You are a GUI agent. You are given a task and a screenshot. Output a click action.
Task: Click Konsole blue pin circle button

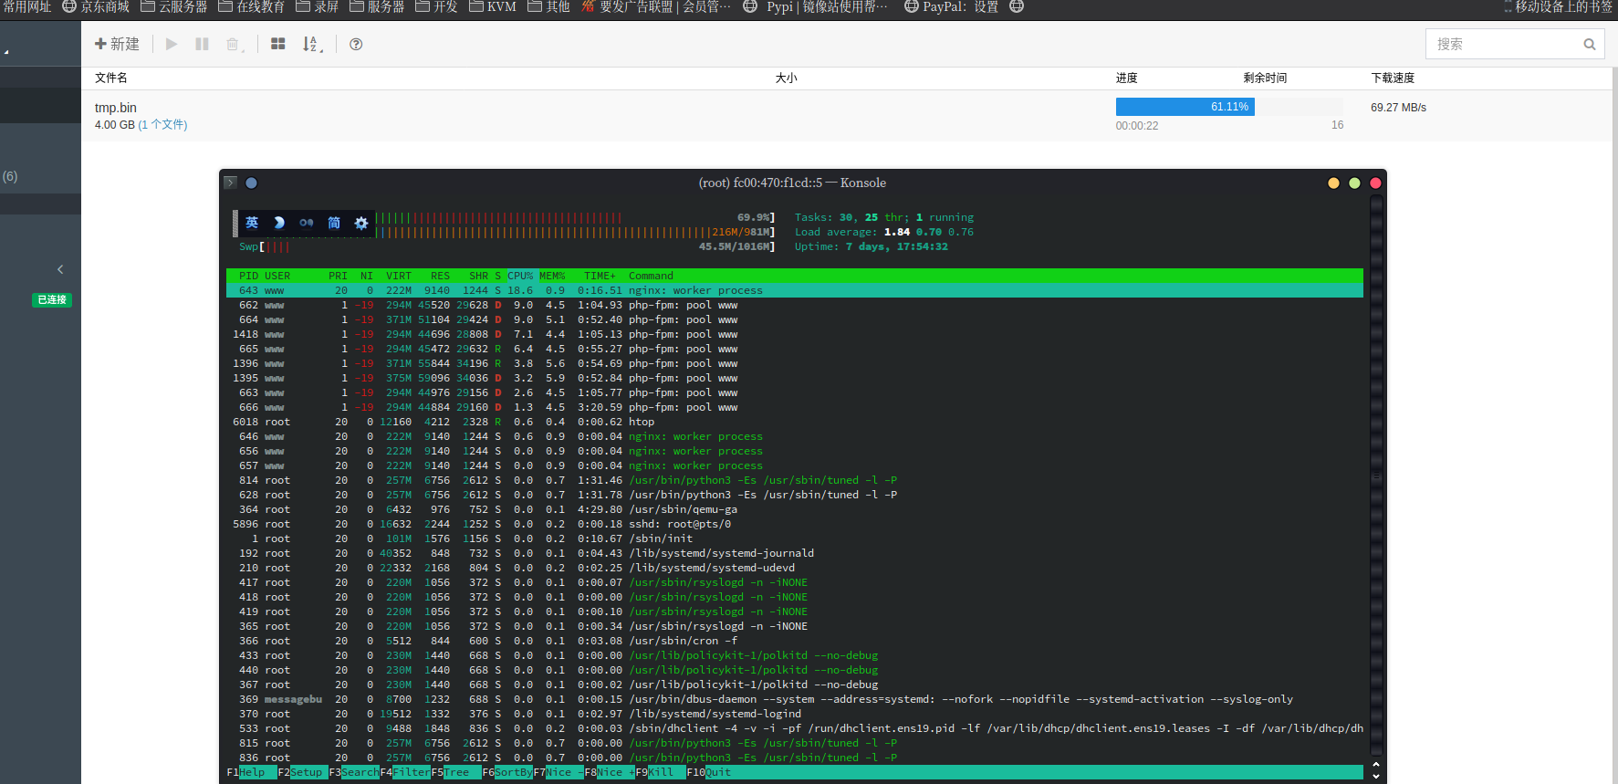click(x=251, y=183)
